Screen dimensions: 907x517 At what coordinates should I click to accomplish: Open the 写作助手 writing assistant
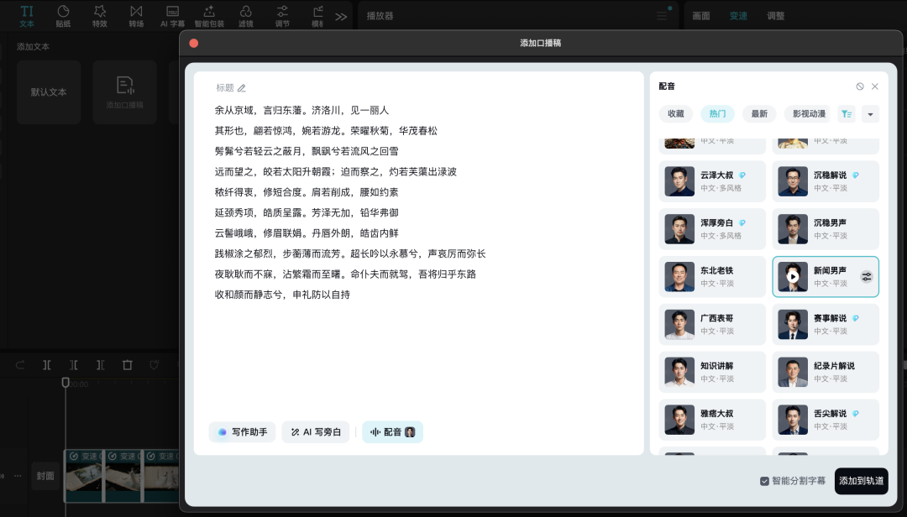(242, 431)
